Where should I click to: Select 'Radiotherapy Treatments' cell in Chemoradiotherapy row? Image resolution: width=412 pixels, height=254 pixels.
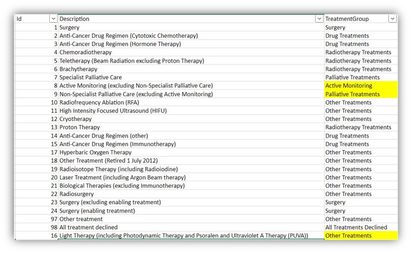[x=361, y=52]
